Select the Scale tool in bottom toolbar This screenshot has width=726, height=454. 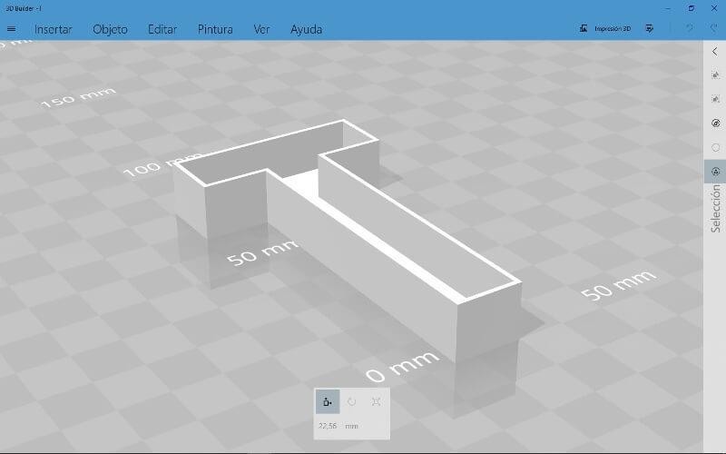(376, 401)
